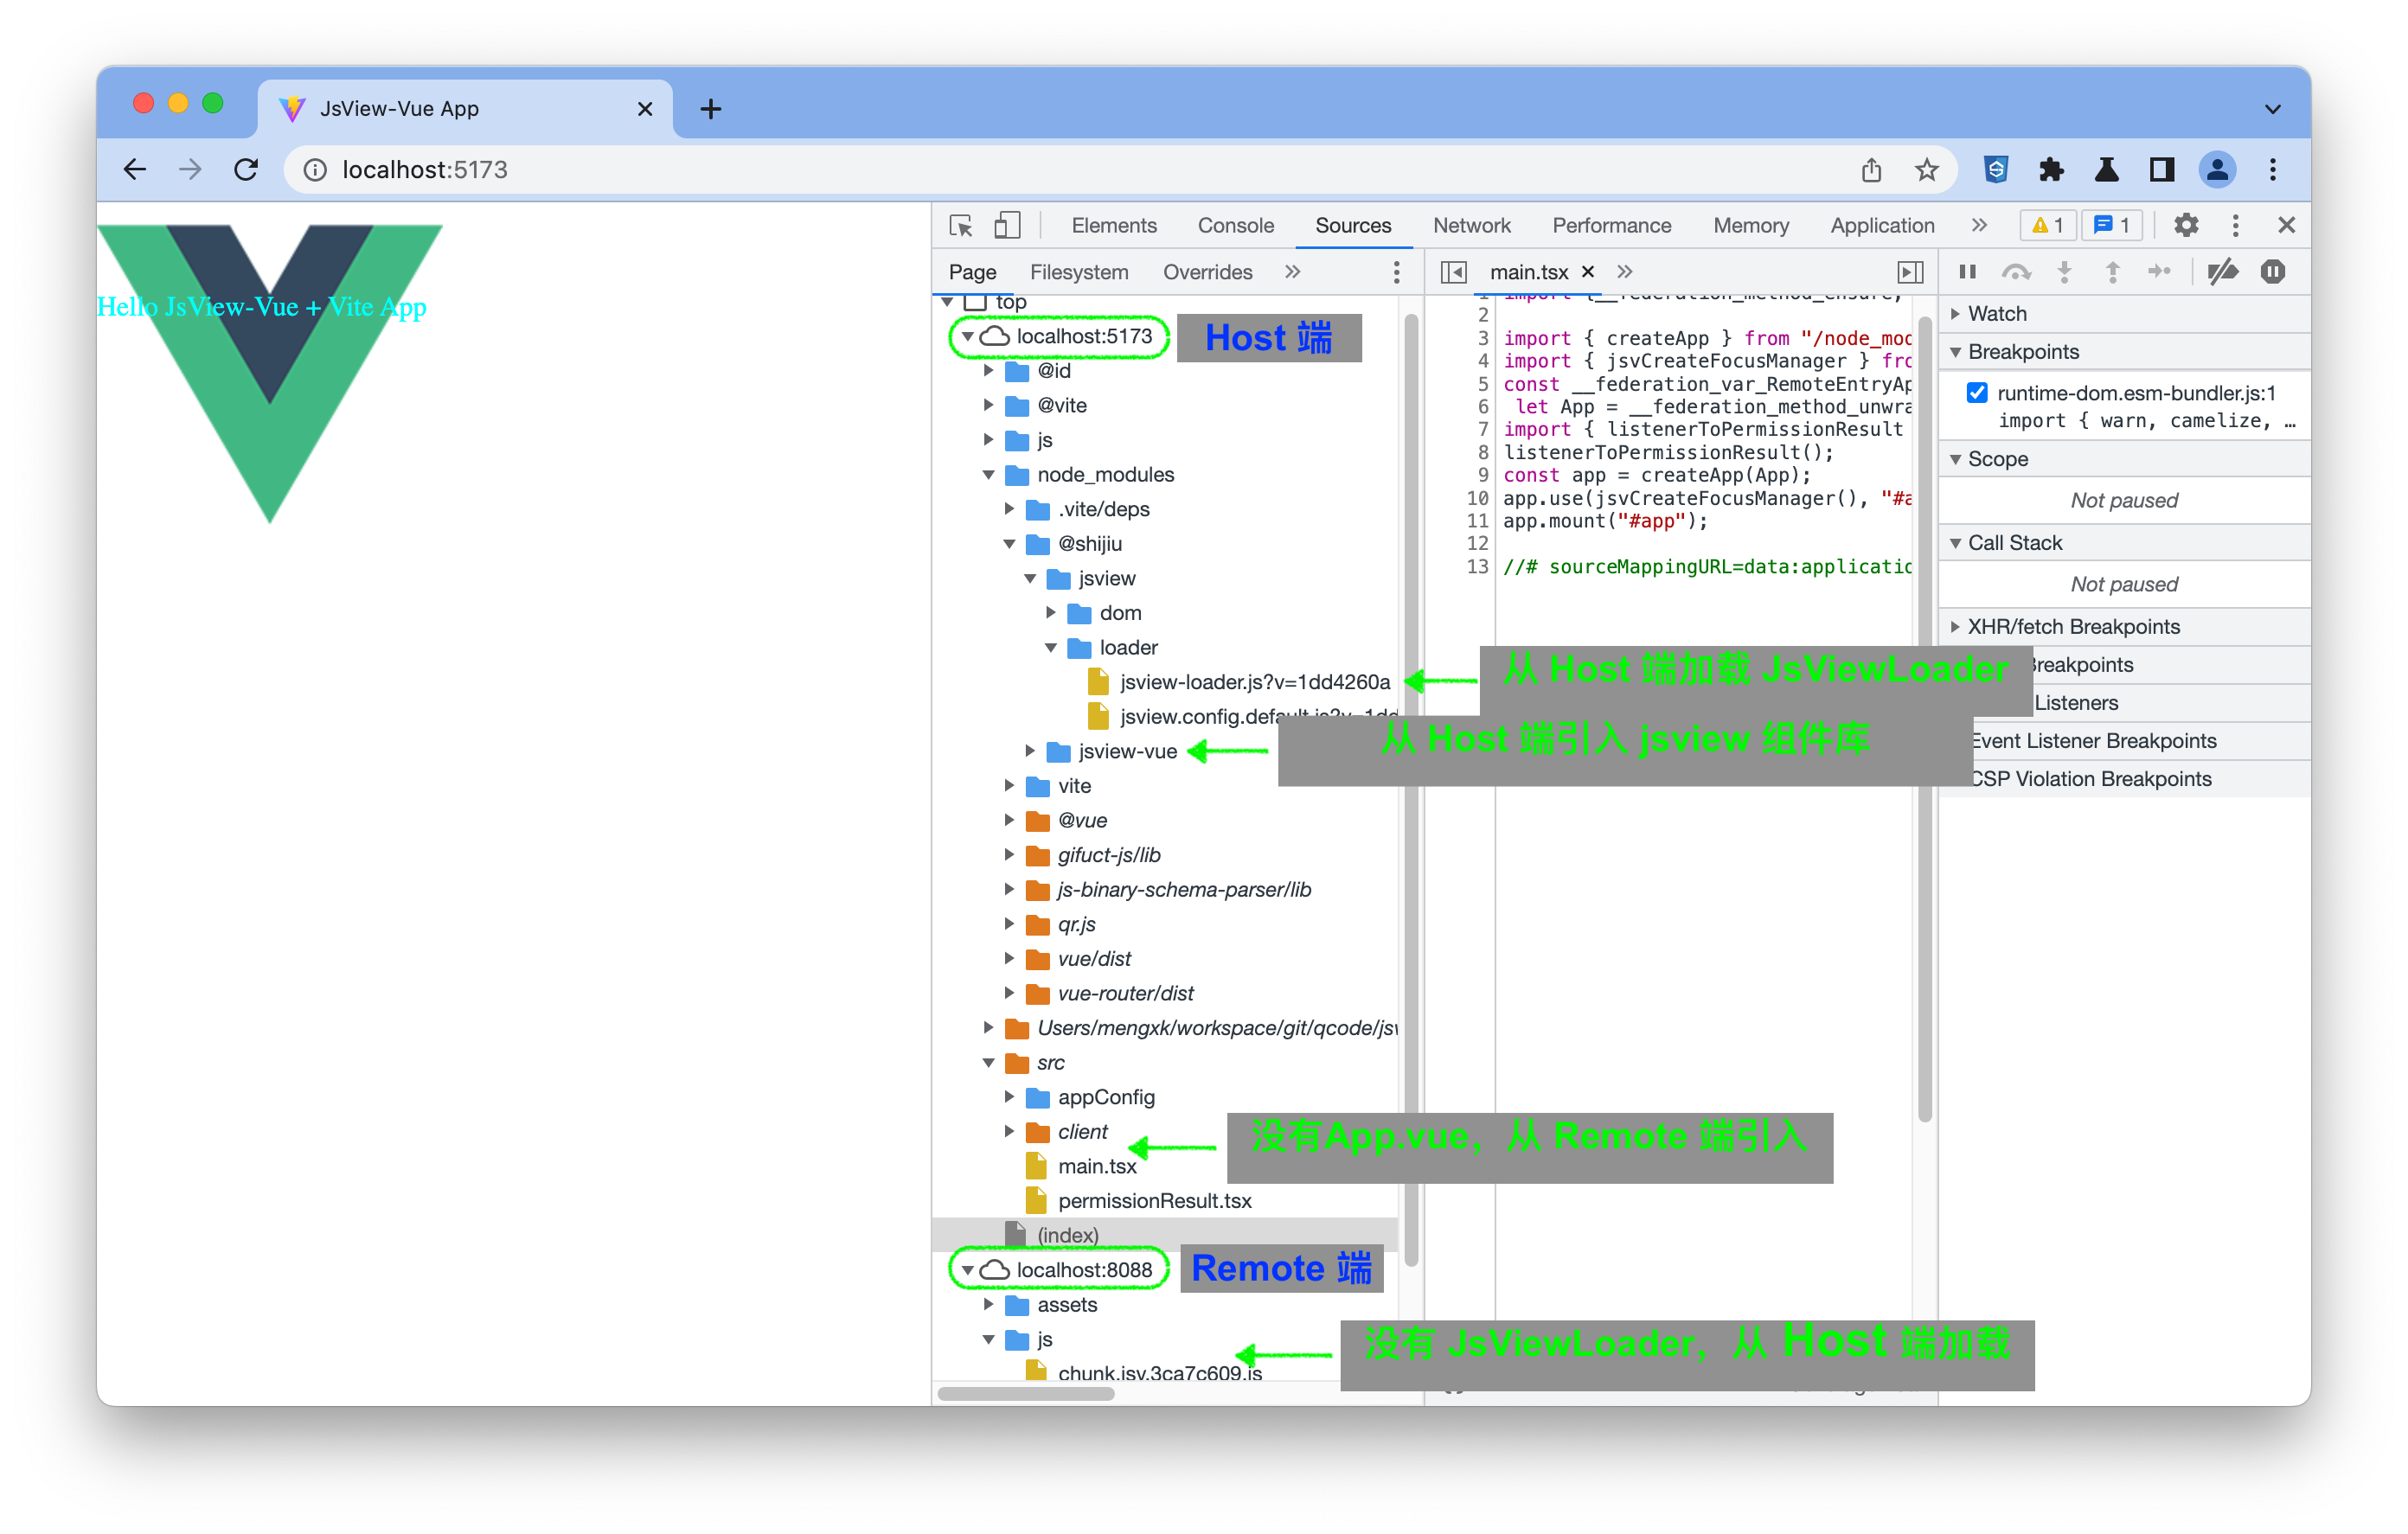Expand the Watch section
This screenshot has width=2408, height=1534.
coord(1996,314)
